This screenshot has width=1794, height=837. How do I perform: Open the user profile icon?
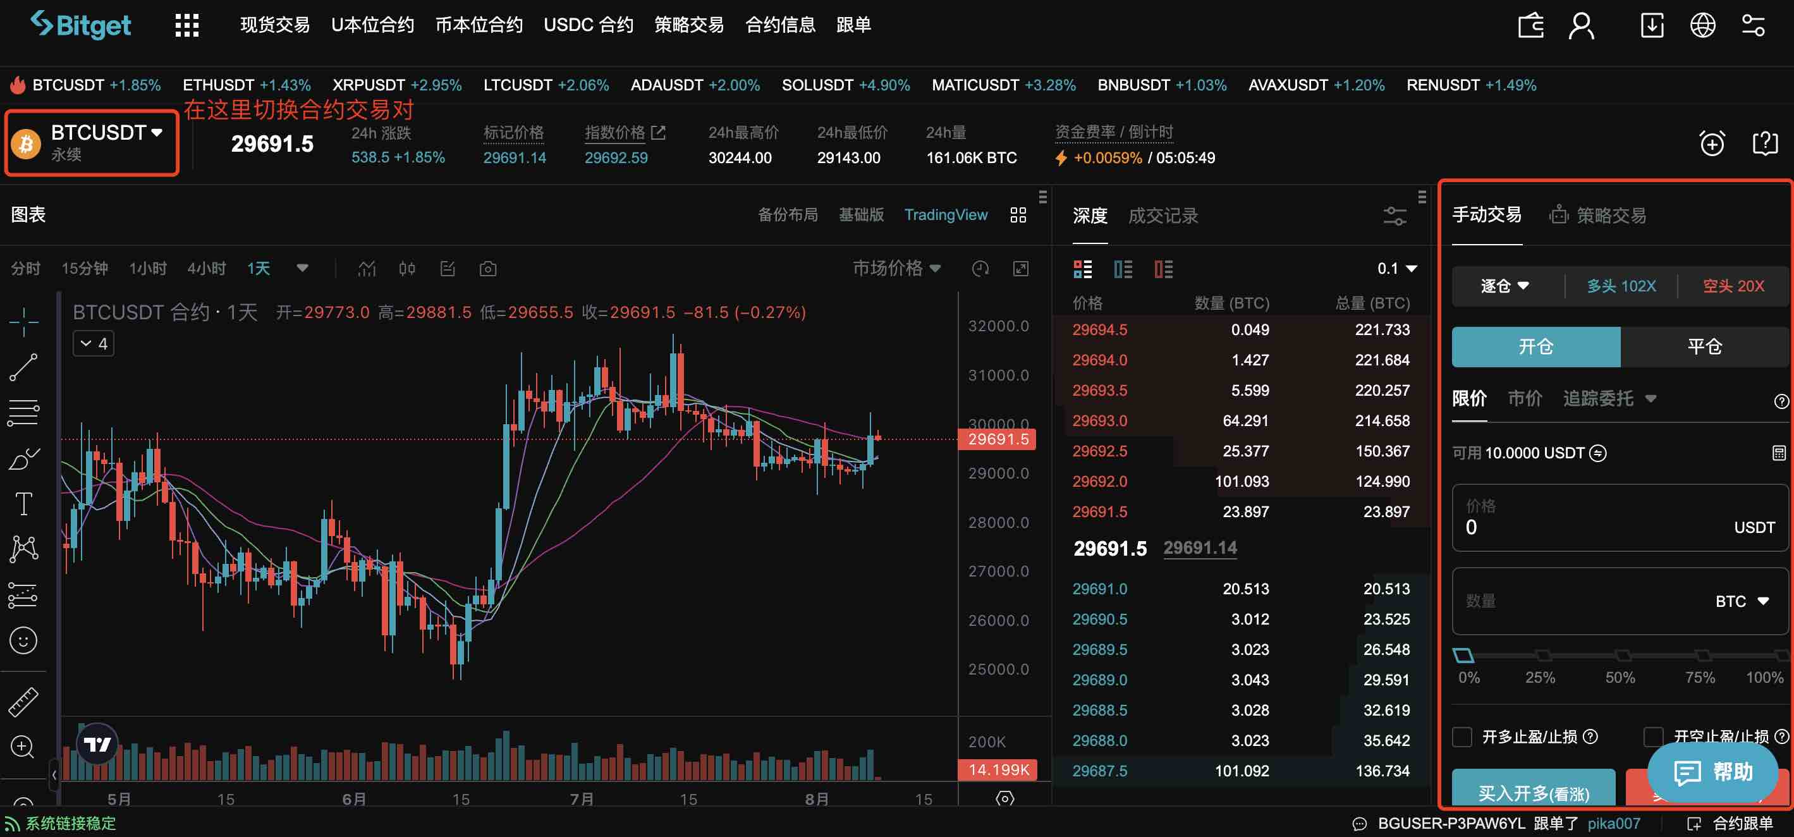pos(1581,26)
